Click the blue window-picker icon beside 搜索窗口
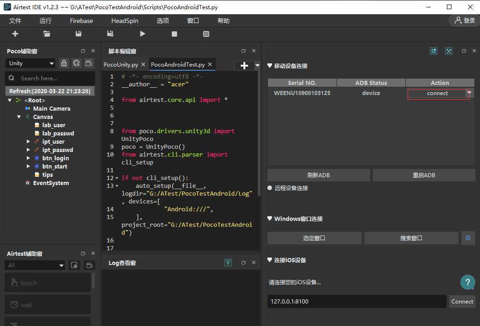 (468, 238)
